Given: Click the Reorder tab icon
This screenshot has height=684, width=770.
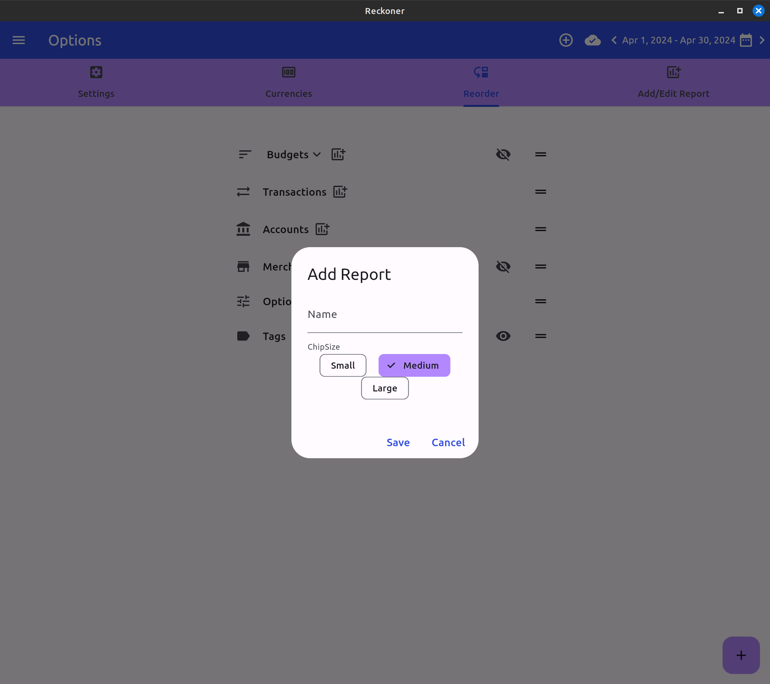Looking at the screenshot, I should point(481,72).
